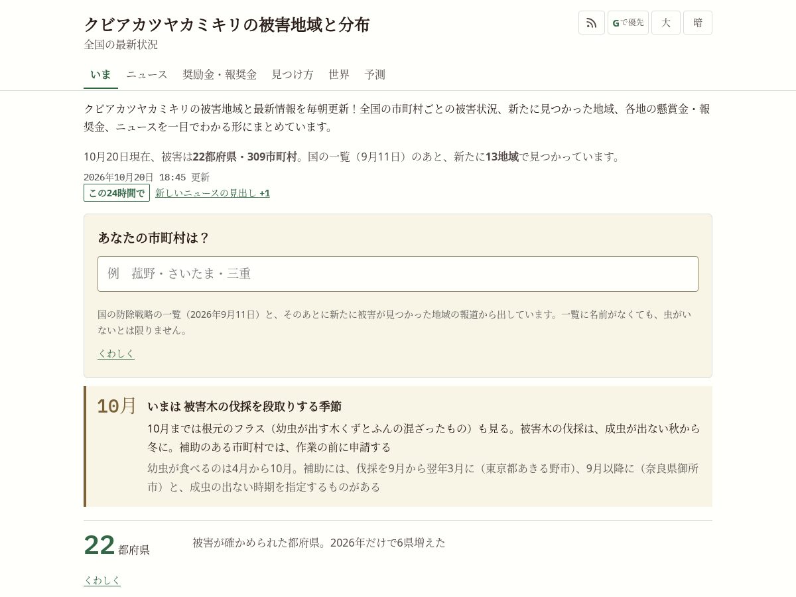Click the 10月 season label

pyautogui.click(x=117, y=406)
